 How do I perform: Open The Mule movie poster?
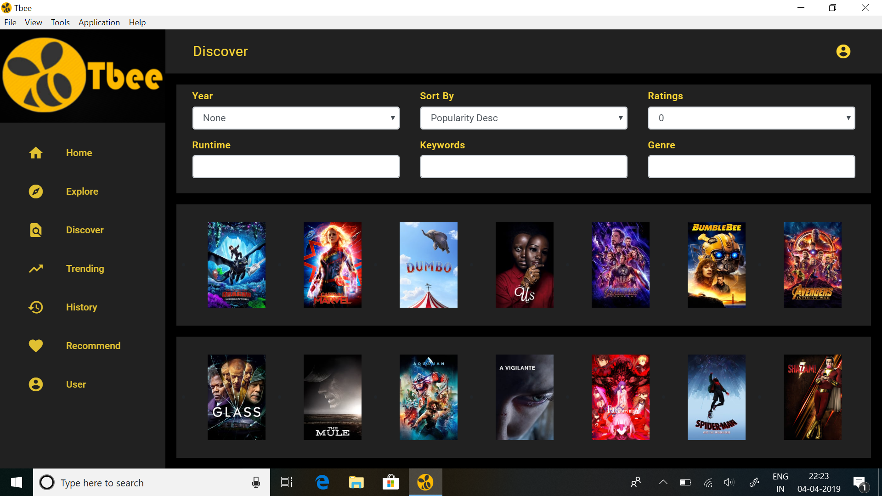pos(332,397)
